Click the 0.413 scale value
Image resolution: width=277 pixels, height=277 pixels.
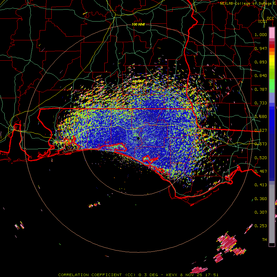[261, 185]
